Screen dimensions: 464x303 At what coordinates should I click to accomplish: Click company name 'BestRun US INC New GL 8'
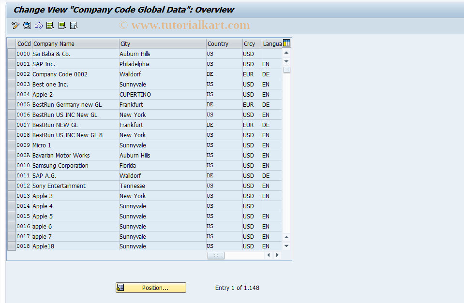click(67, 135)
